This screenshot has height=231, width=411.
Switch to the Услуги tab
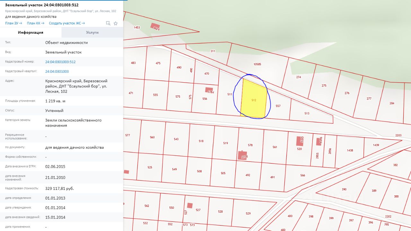(x=92, y=32)
